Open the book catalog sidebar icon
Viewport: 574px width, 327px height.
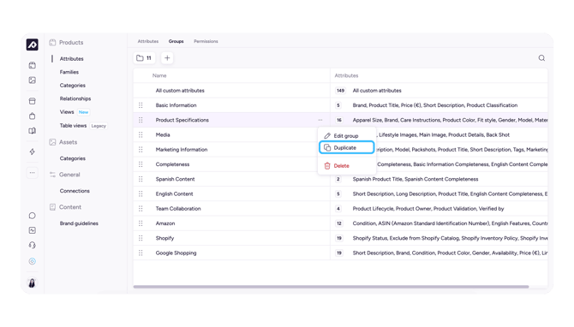pyautogui.click(x=33, y=131)
